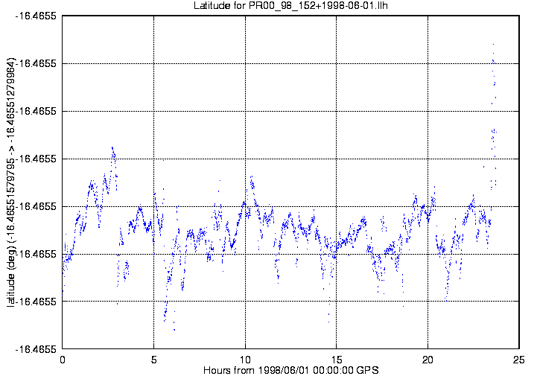This screenshot has width=537, height=376.
Task: Click x-axis tick label '0'
Action: (63, 359)
